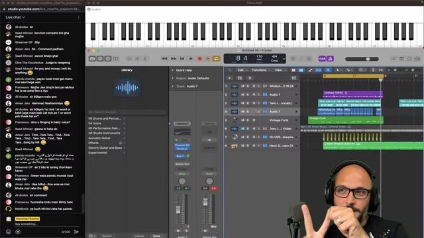This screenshot has width=424, height=238.
Task: Go to beginning of project
Action: (x=182, y=59)
